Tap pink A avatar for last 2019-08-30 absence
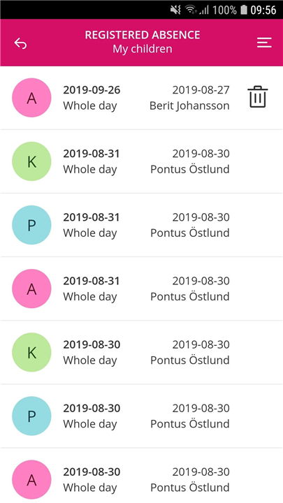 [x=31, y=479]
